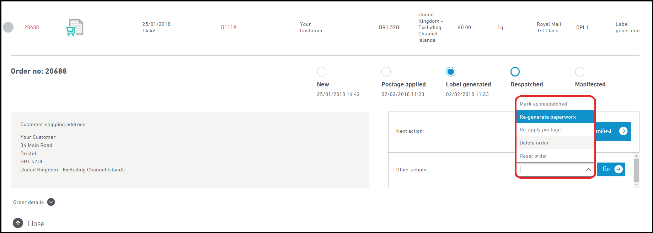Open the B1119 reference link

tap(229, 27)
